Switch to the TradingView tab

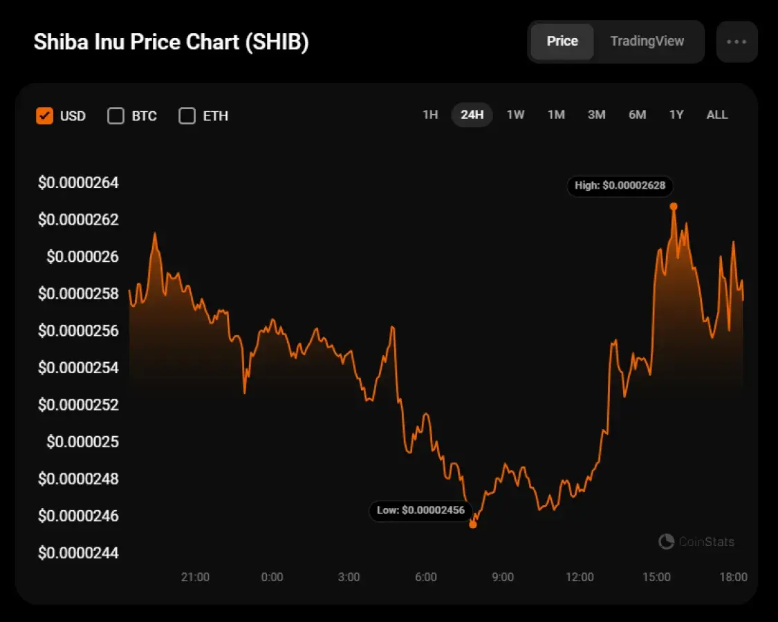[x=647, y=41]
